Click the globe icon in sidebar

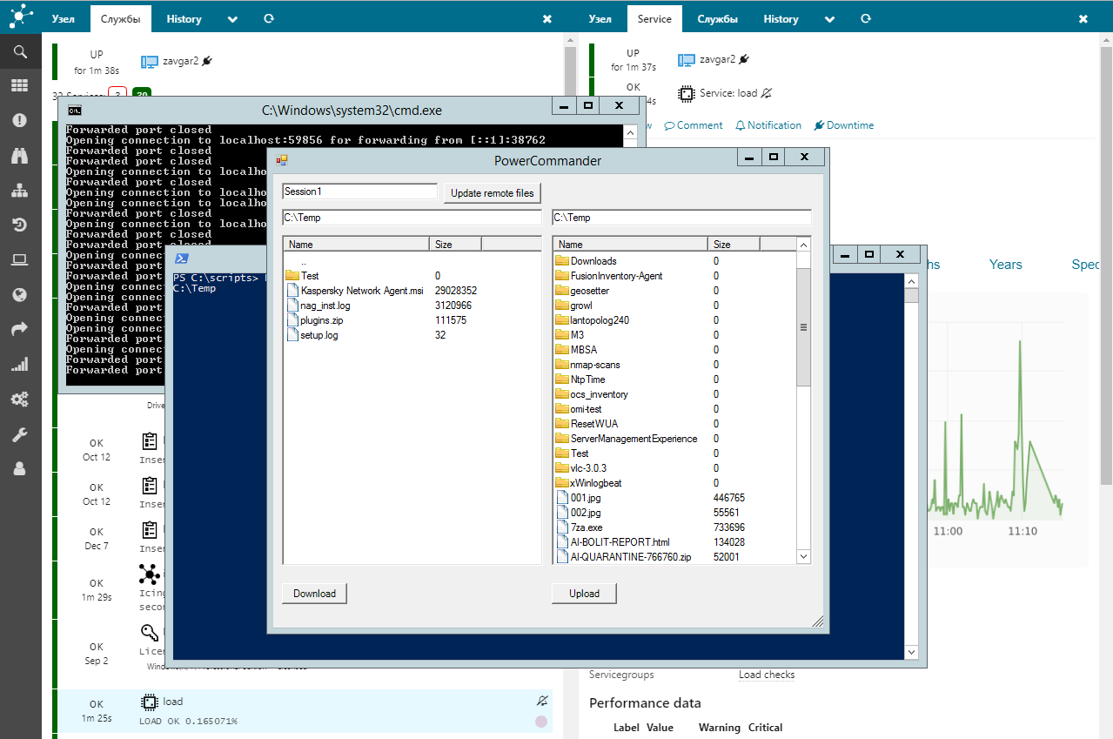[x=19, y=294]
